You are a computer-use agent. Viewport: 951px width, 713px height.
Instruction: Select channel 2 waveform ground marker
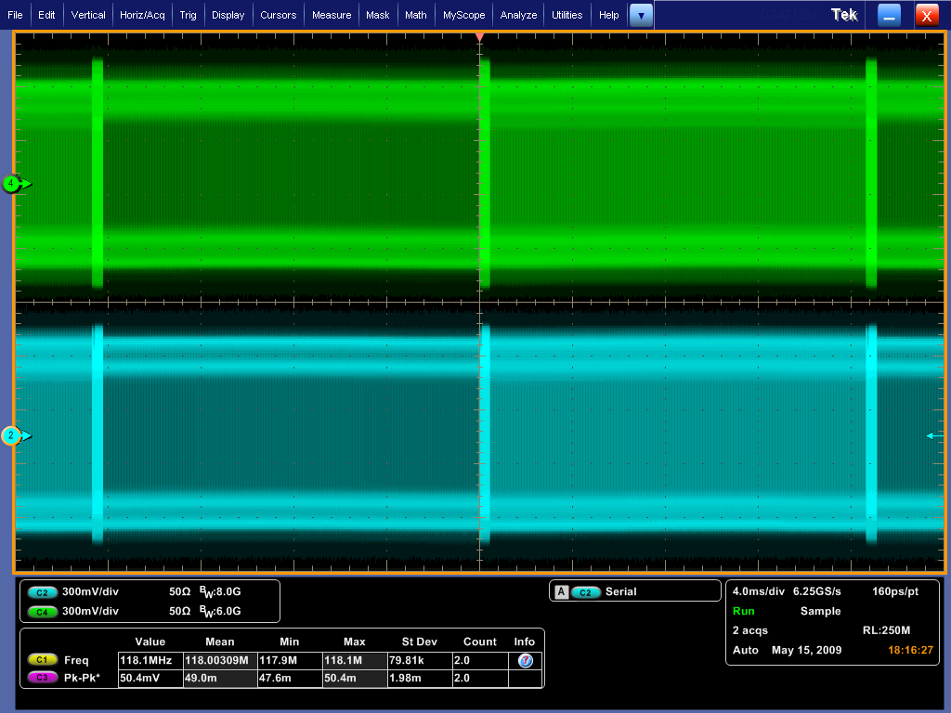(x=12, y=435)
